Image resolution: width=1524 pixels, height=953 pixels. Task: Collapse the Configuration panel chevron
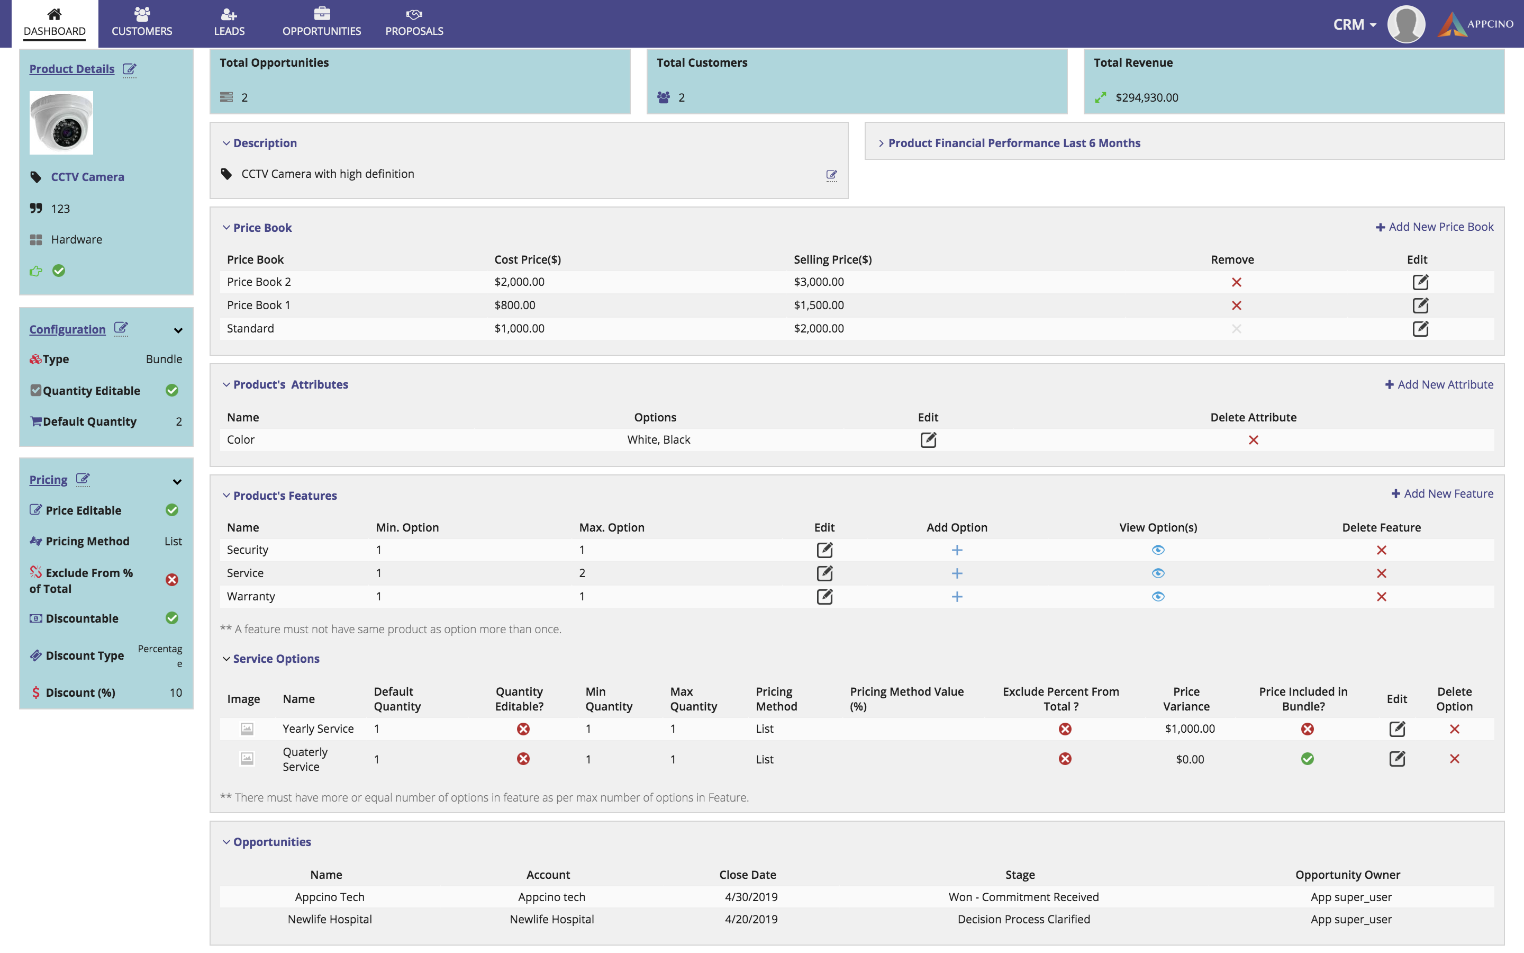(178, 330)
